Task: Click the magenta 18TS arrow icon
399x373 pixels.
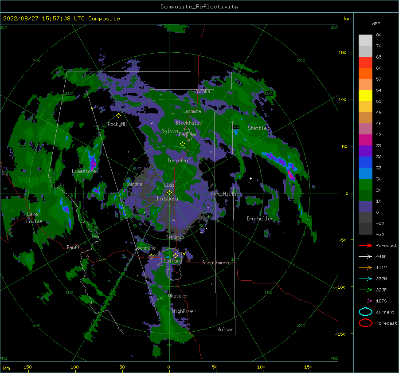Action: 365,301
